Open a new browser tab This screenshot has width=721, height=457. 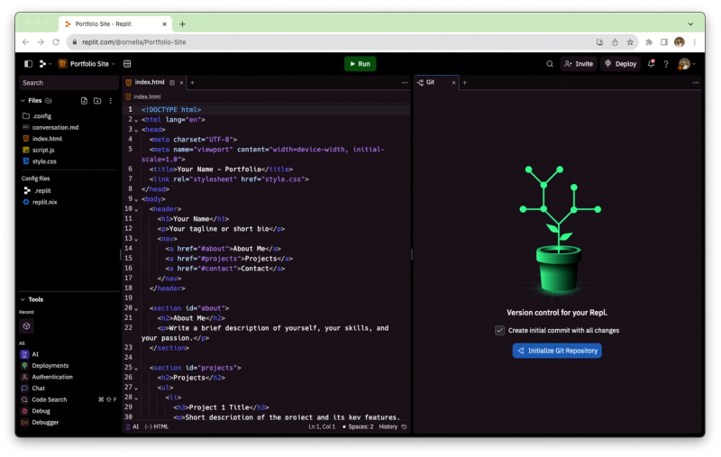point(183,24)
